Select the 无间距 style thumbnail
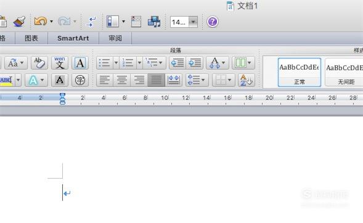The image size is (363, 223). (345, 73)
